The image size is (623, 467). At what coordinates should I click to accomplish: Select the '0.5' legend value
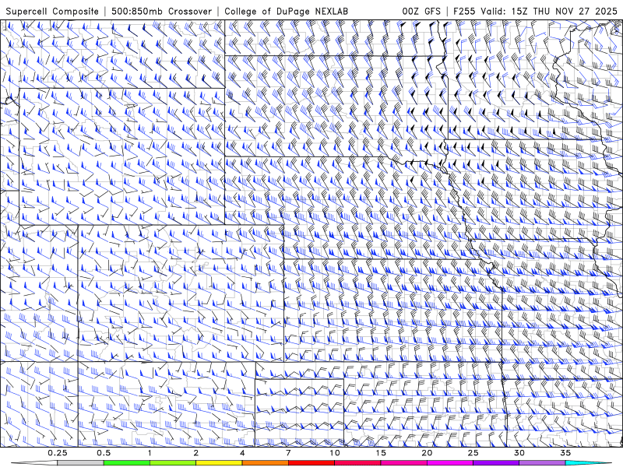click(x=104, y=453)
